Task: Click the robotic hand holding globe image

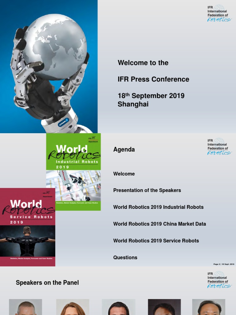Action: click(49, 66)
